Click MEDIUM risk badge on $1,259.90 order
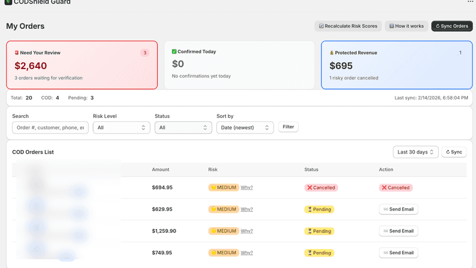 click(x=224, y=231)
